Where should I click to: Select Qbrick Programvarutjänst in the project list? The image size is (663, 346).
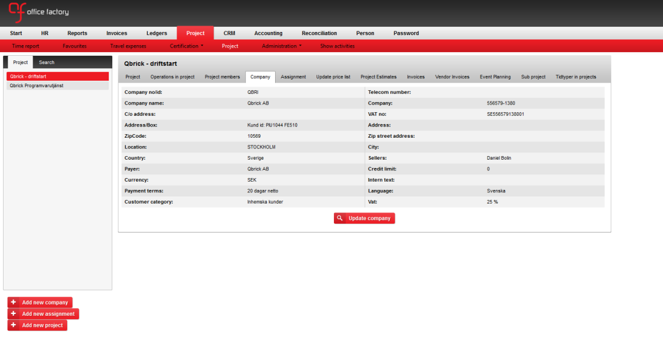coord(58,86)
